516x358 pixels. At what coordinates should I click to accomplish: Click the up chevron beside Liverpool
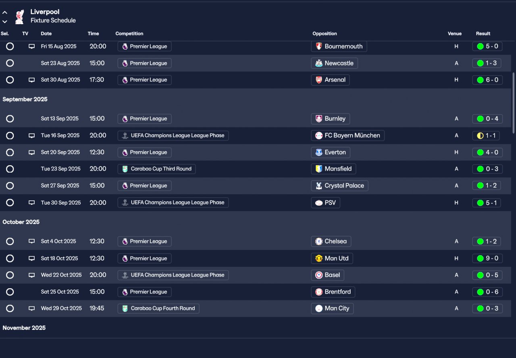[5, 12]
